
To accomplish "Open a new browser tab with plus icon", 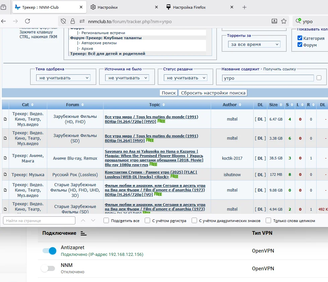I will click(x=245, y=7).
